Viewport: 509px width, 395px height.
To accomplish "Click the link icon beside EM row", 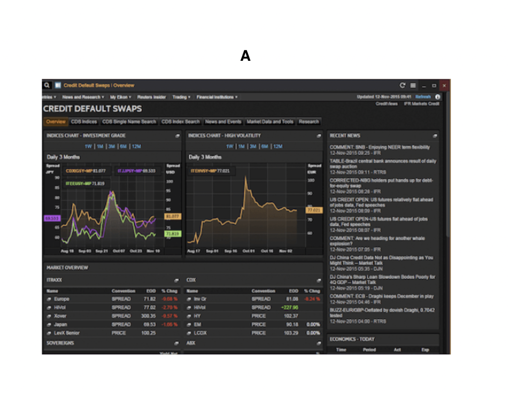I will click(x=189, y=324).
